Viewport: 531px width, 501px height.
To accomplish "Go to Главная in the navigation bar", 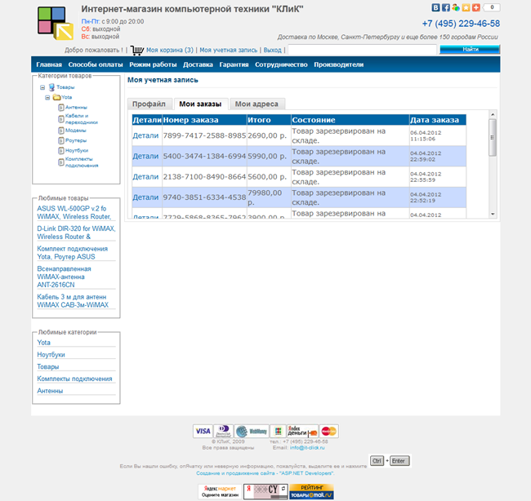I will tap(49, 64).
